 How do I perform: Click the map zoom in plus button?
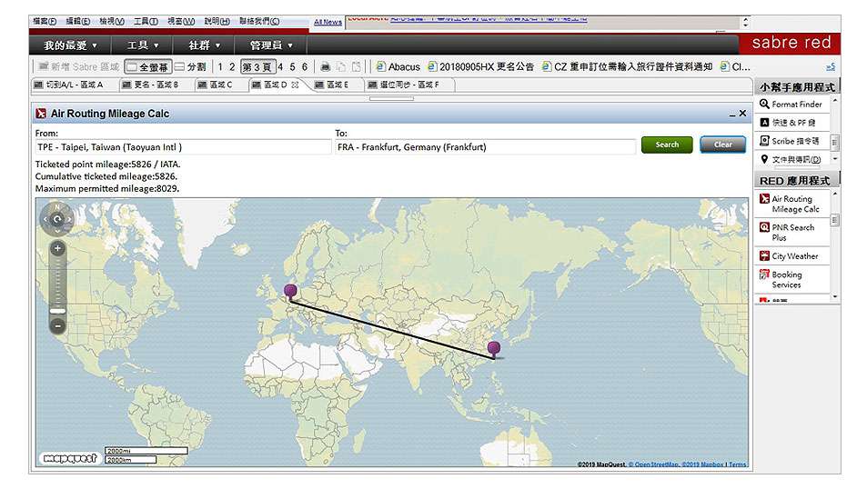57,249
